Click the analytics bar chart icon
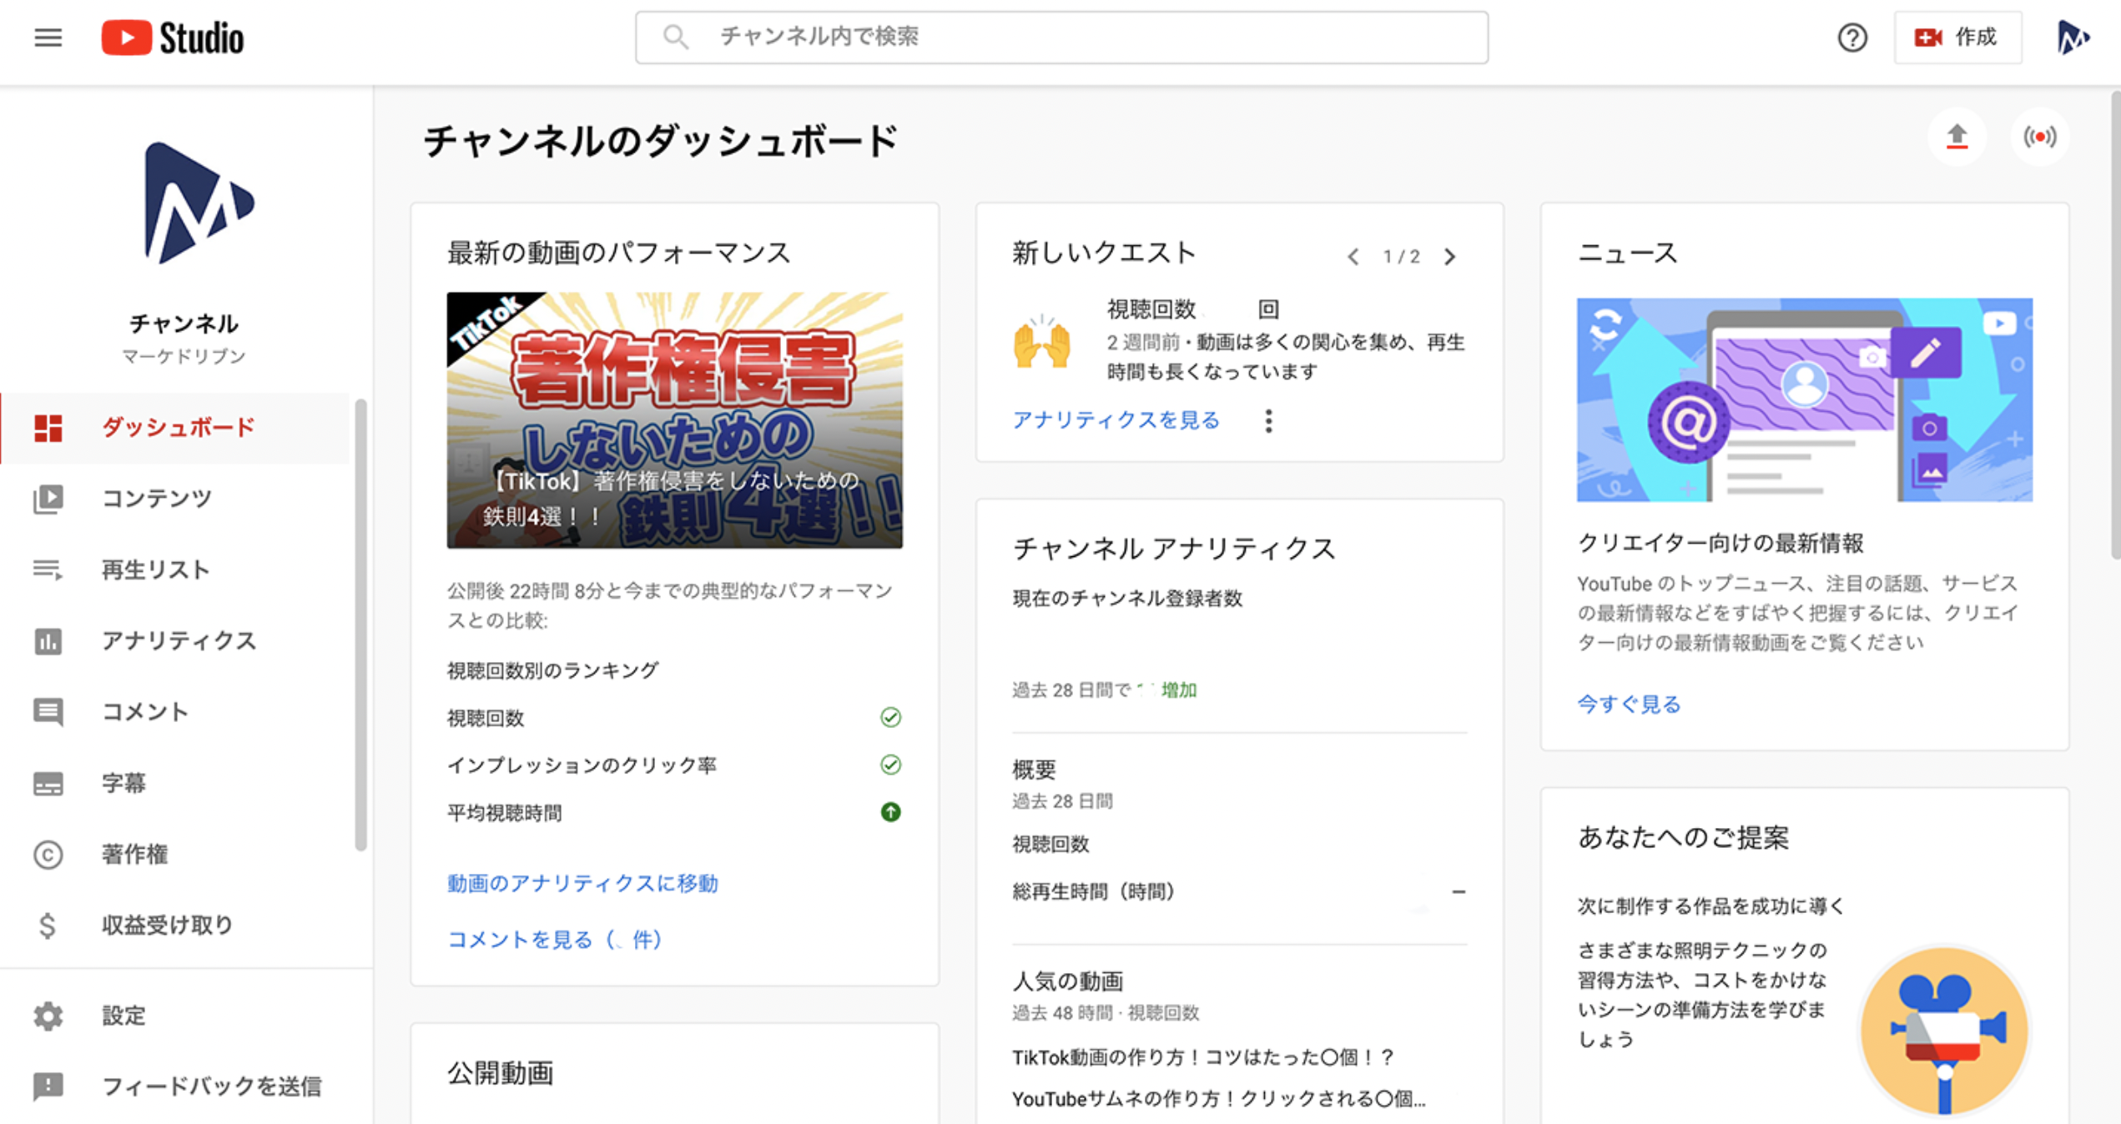Screen dimensions: 2121x1124 [48, 641]
